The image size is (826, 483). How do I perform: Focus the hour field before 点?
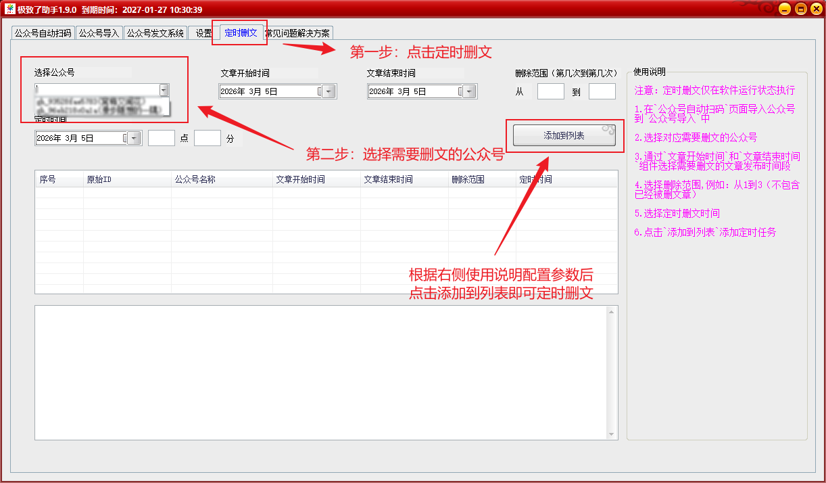pos(161,138)
